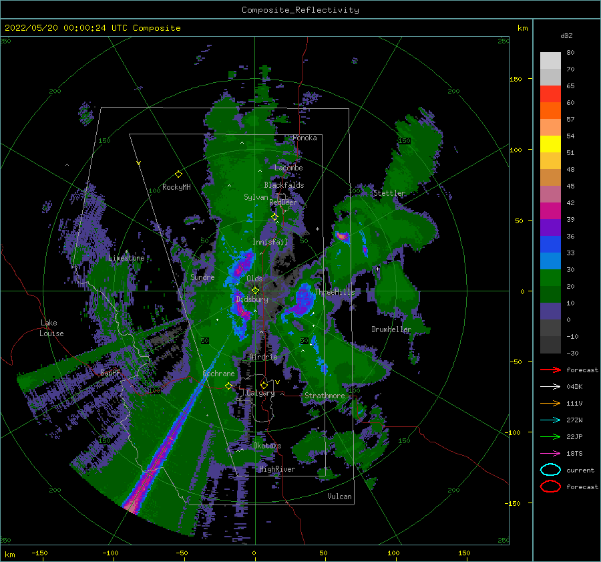Click the Didsbury label
The width and height of the screenshot is (601, 562).
click(x=252, y=299)
